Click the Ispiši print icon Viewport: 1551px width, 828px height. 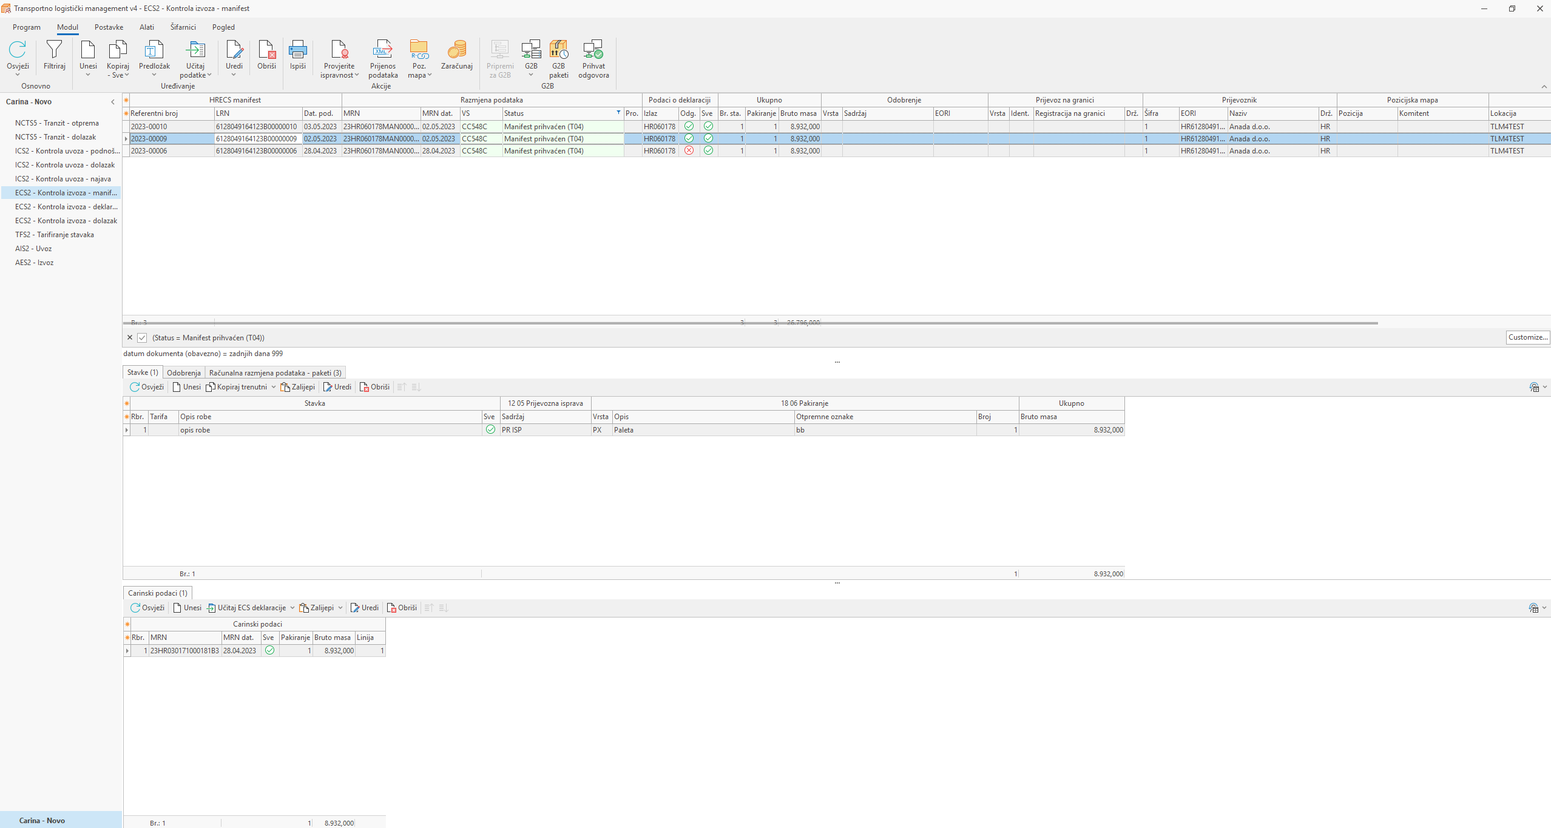297,50
